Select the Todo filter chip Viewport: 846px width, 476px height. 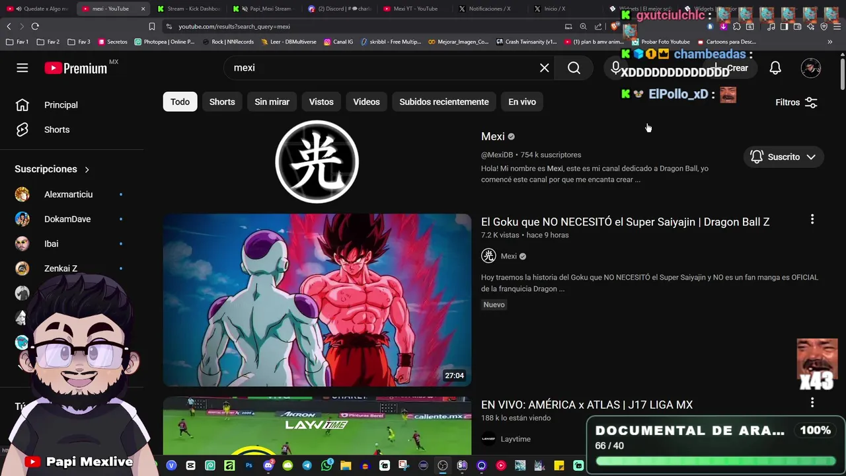click(x=180, y=102)
